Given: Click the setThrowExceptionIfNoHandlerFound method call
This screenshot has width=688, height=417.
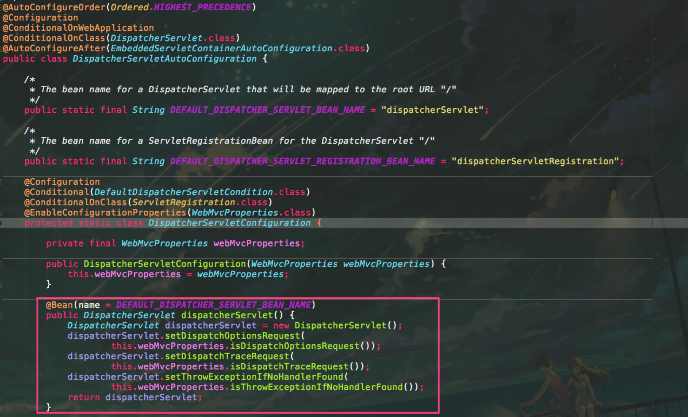Looking at the screenshot, I should [x=254, y=377].
